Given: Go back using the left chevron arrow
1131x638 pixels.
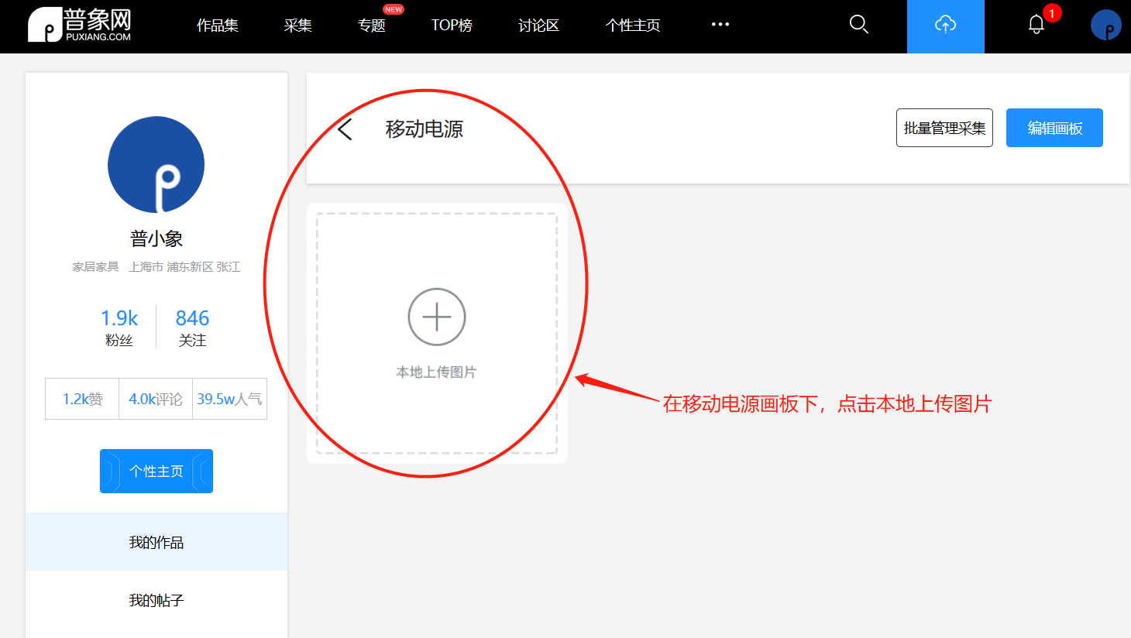Looking at the screenshot, I should (345, 129).
